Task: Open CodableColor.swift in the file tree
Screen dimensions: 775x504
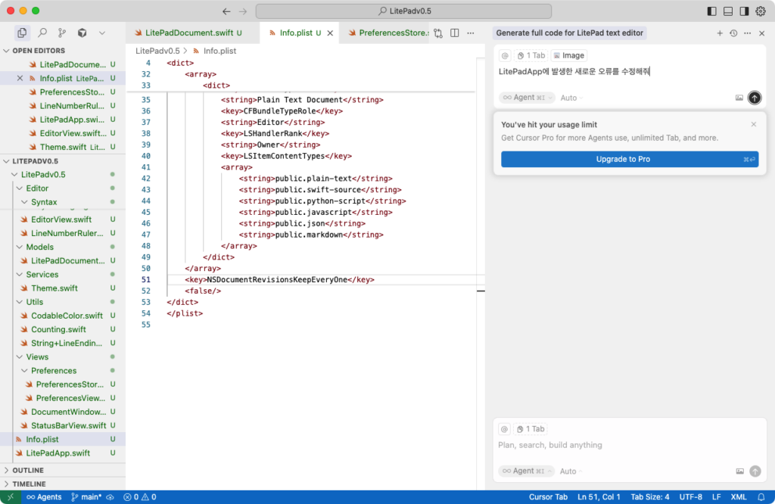Action: click(x=63, y=316)
